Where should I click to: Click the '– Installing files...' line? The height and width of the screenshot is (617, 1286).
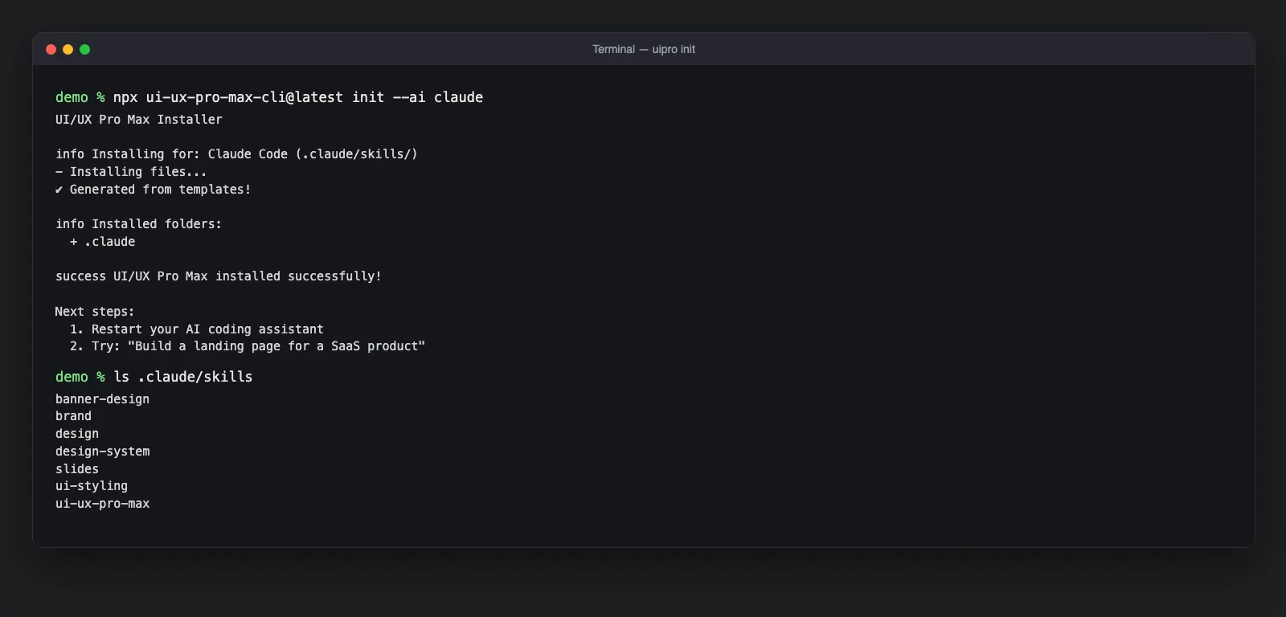click(x=131, y=172)
